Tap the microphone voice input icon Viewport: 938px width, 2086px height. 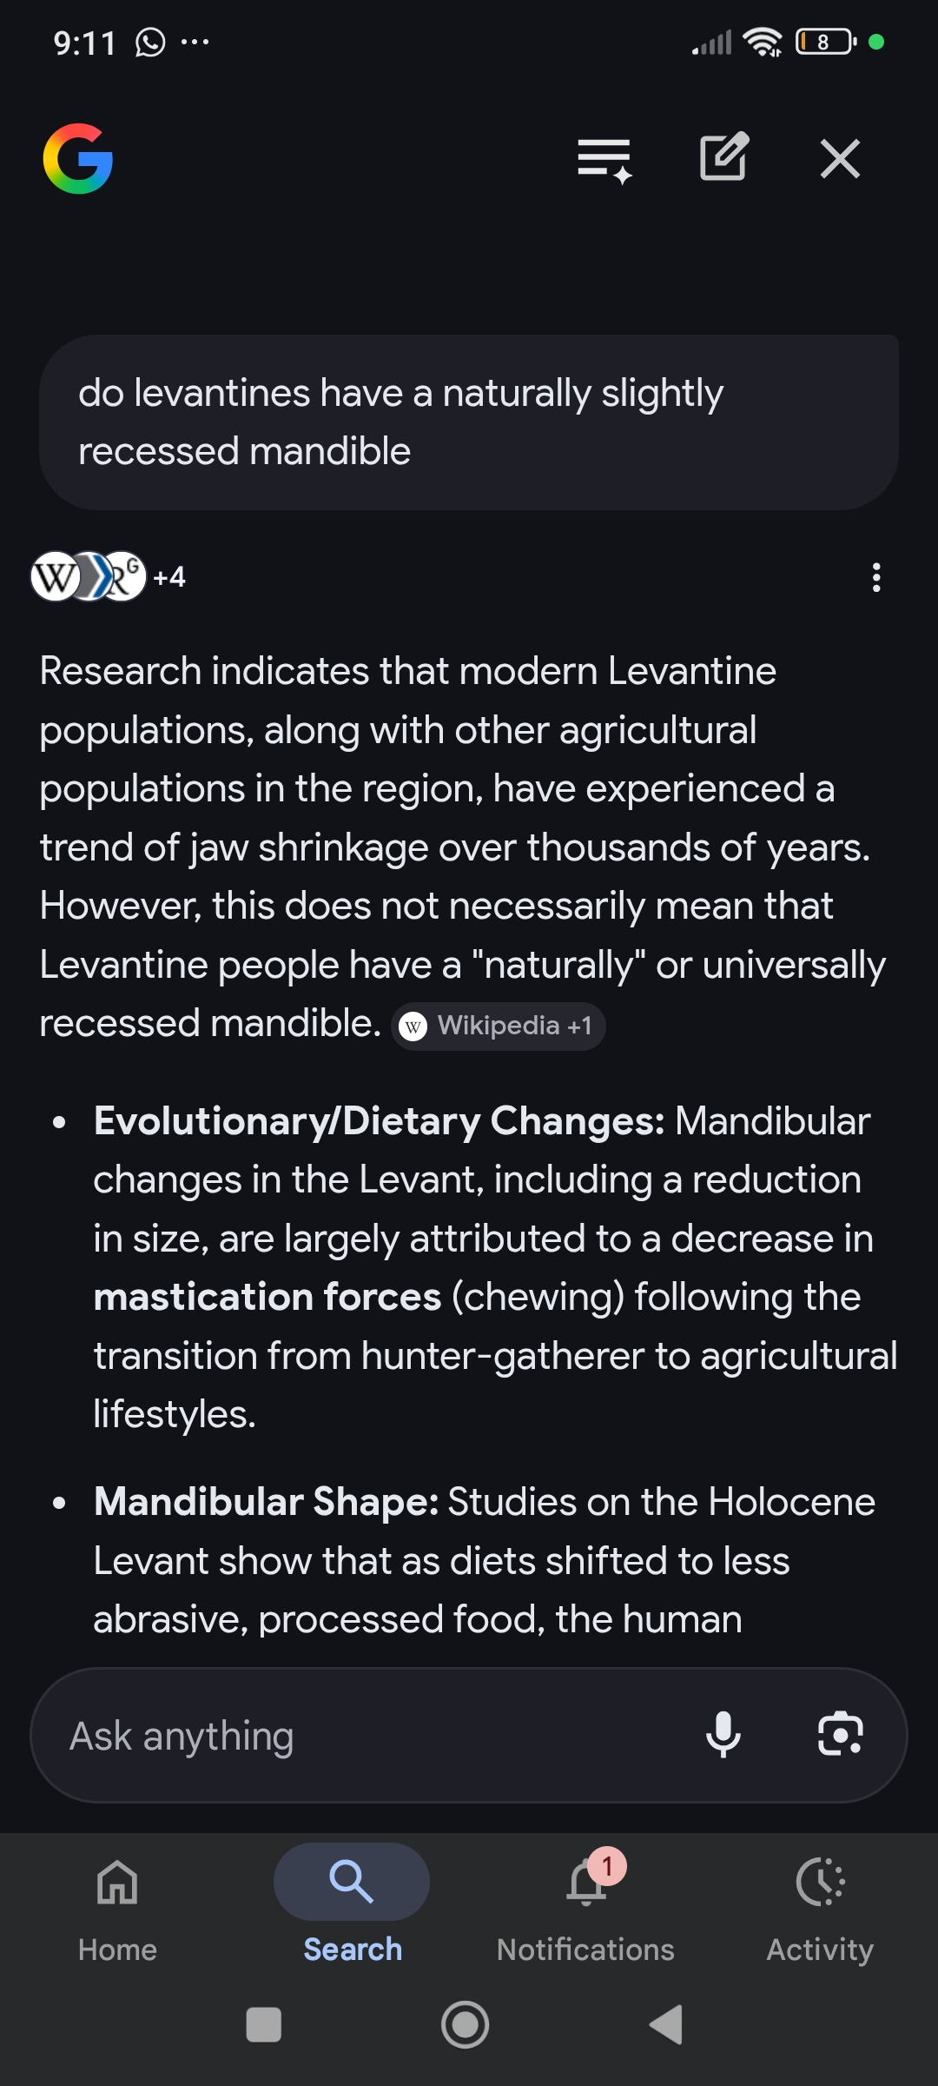(723, 1735)
